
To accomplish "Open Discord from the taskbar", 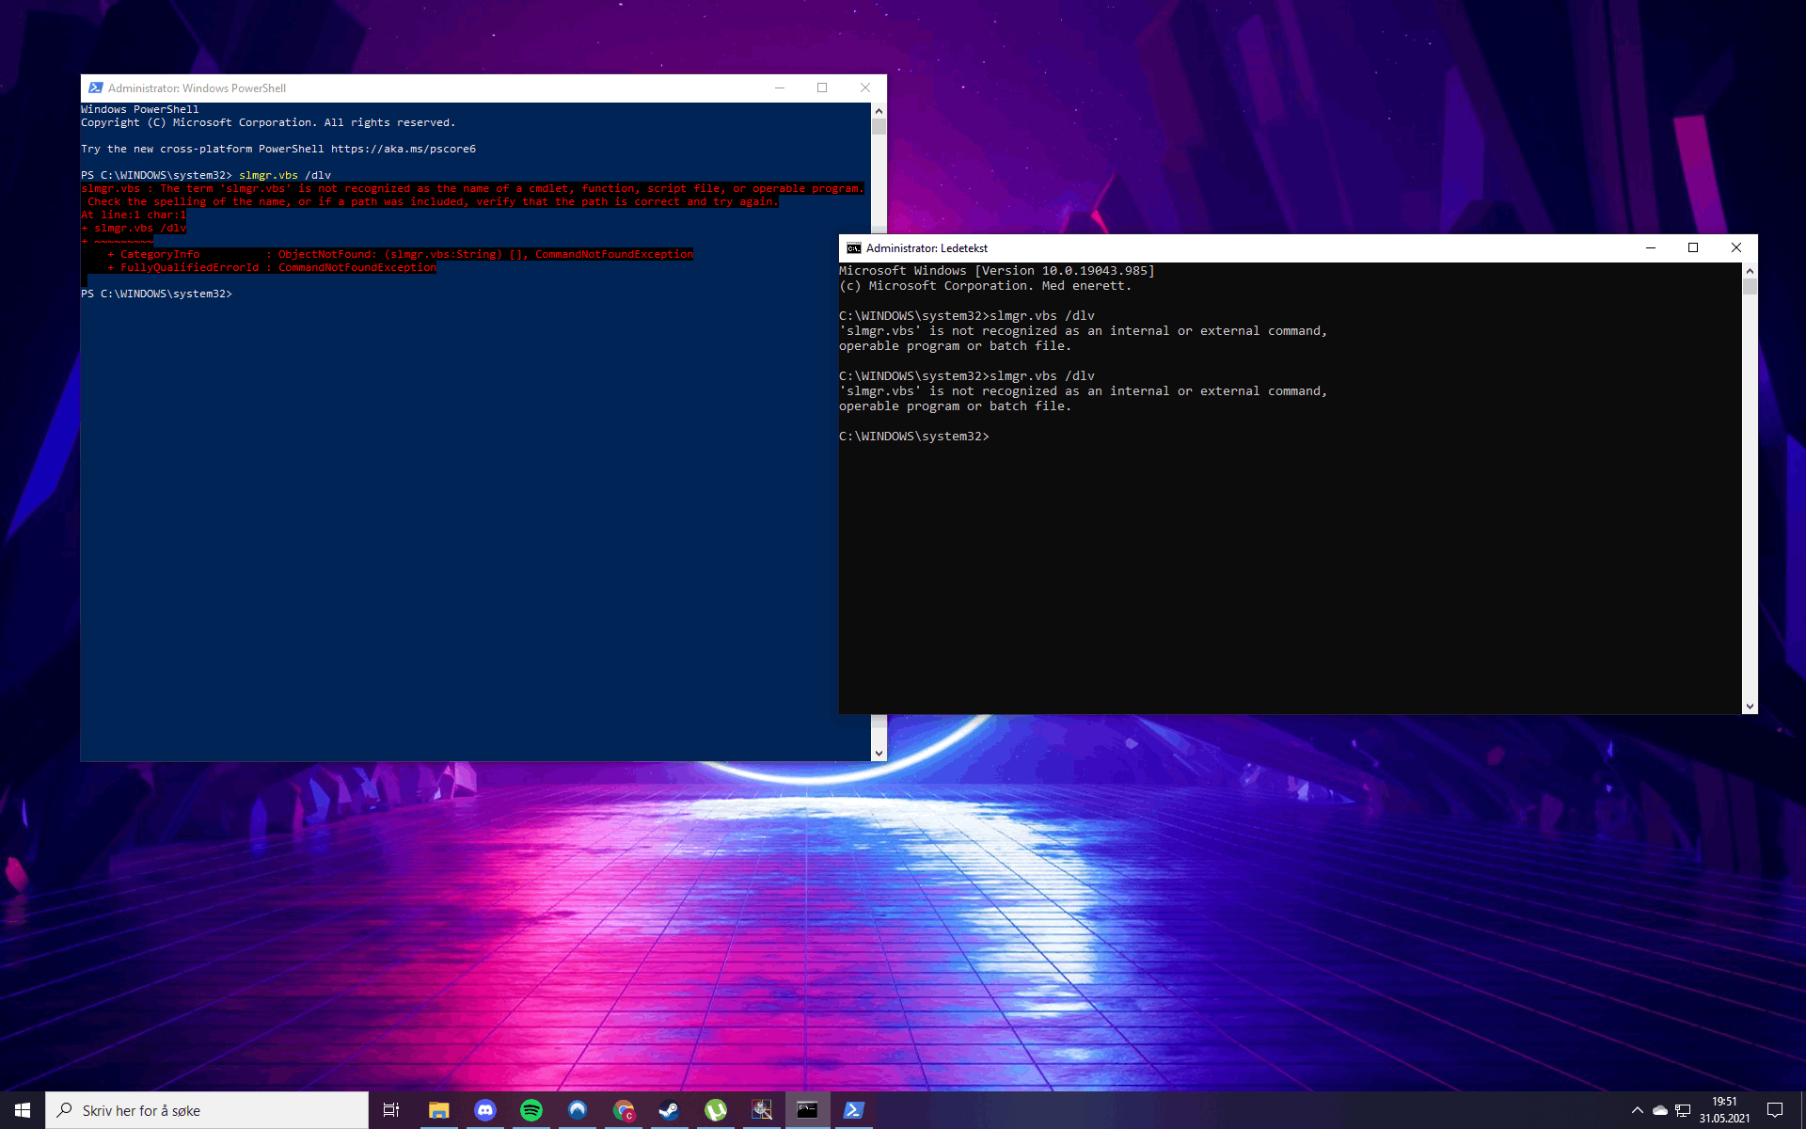I will (484, 1110).
